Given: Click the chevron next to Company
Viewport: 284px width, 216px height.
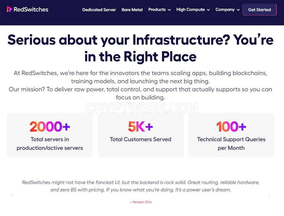Looking at the screenshot, I should tap(238, 10).
